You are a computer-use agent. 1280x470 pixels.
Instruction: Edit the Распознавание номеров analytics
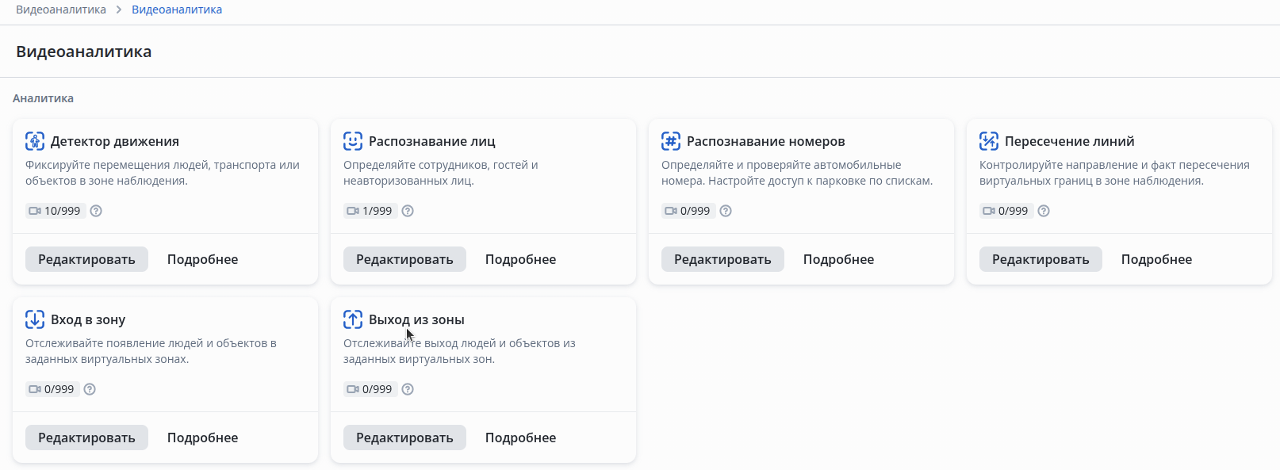click(722, 259)
